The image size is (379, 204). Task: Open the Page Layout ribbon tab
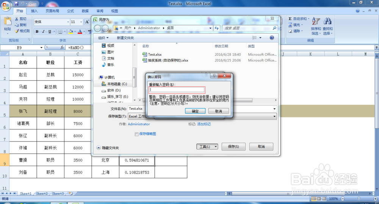[x=52, y=11]
